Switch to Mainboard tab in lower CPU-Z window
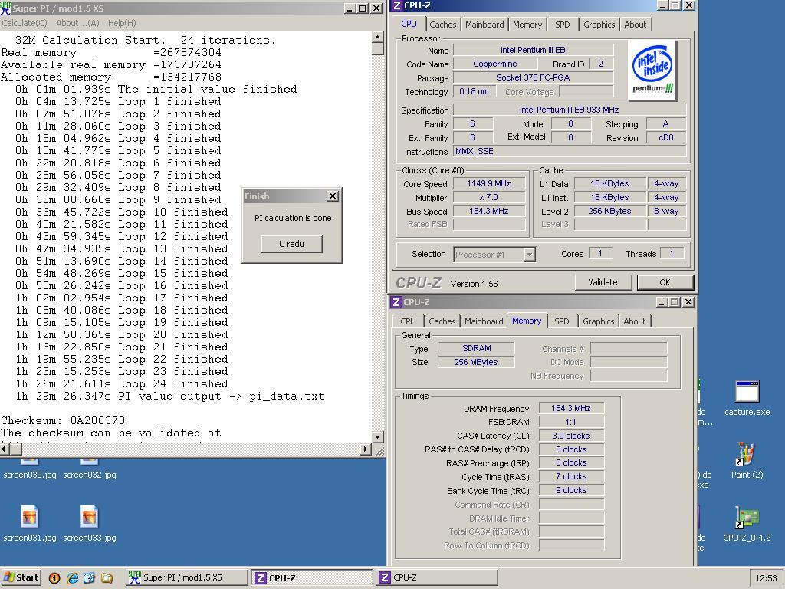Image resolution: width=785 pixels, height=589 pixels. pyautogui.click(x=484, y=321)
